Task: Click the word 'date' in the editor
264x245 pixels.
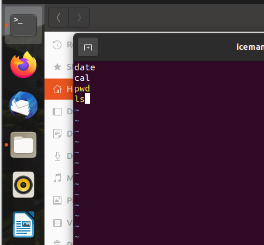Action: (x=85, y=67)
